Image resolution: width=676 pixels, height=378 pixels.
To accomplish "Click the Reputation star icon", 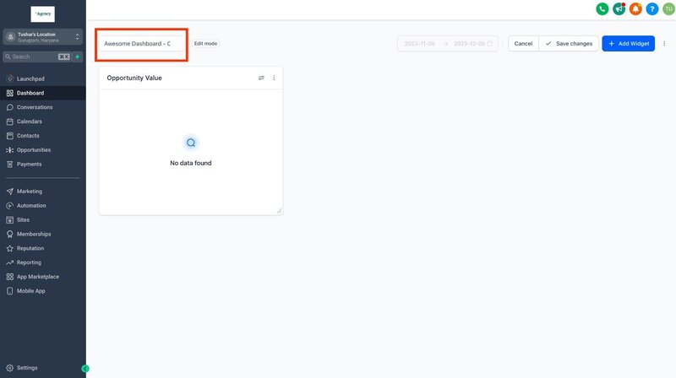I will [10, 248].
